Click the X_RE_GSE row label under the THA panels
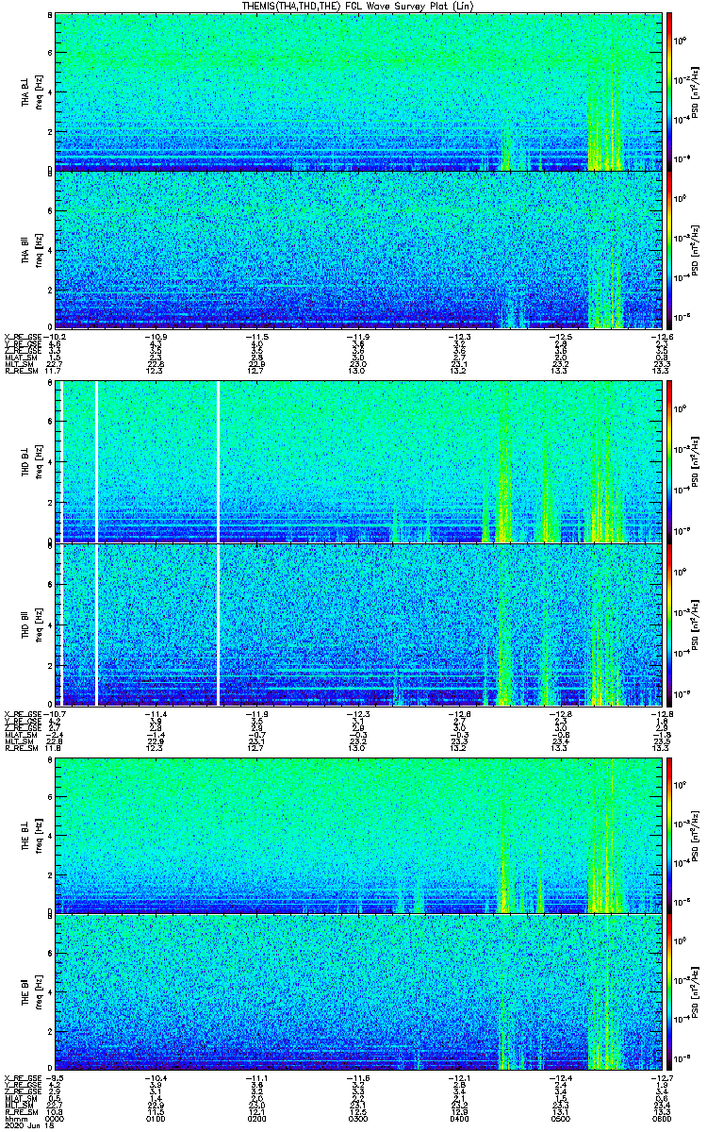The image size is (707, 1132). click(22, 337)
